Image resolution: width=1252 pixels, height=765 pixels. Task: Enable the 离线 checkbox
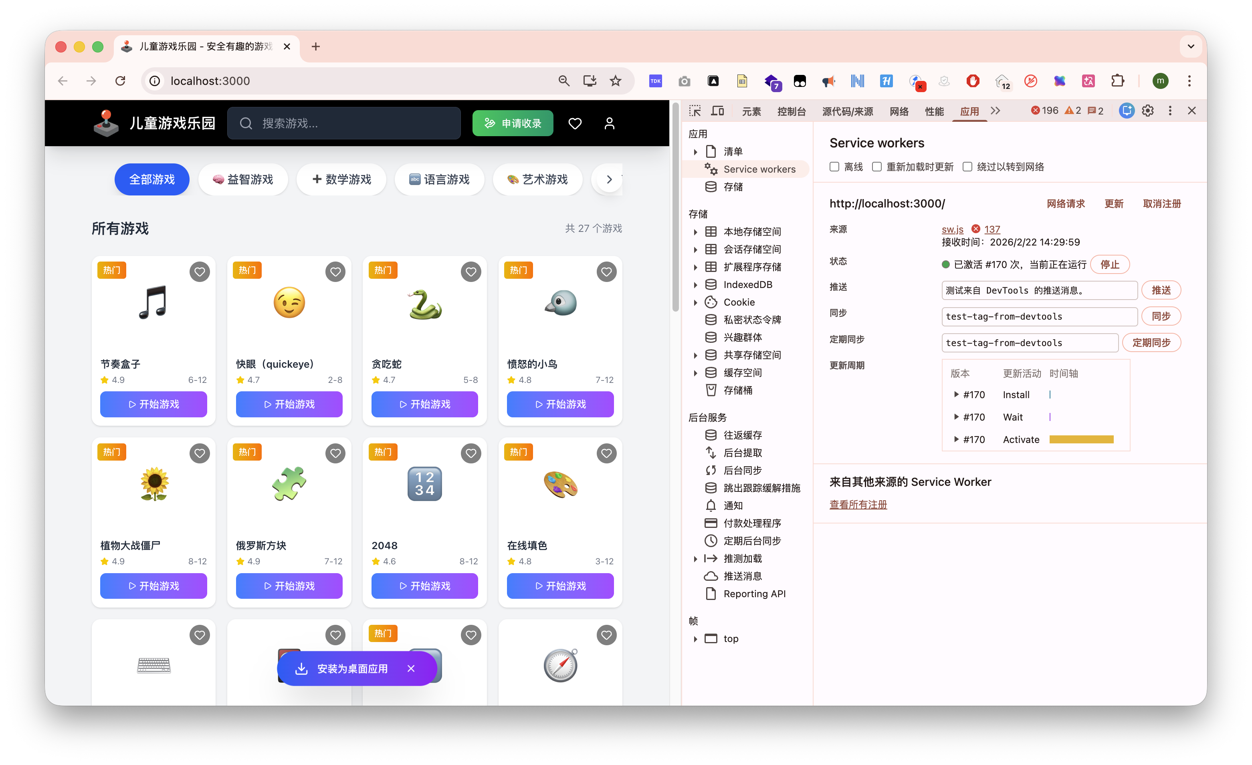(x=834, y=167)
